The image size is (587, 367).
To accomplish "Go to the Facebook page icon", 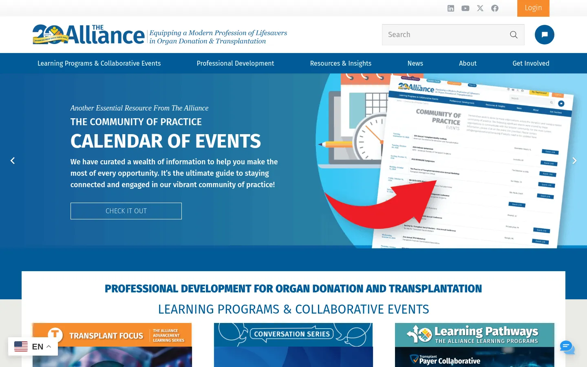I will click(x=495, y=8).
